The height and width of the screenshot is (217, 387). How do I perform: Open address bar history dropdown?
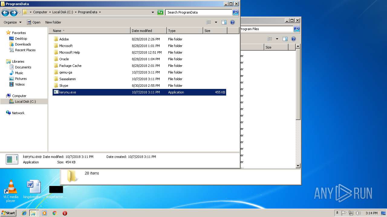(153, 12)
